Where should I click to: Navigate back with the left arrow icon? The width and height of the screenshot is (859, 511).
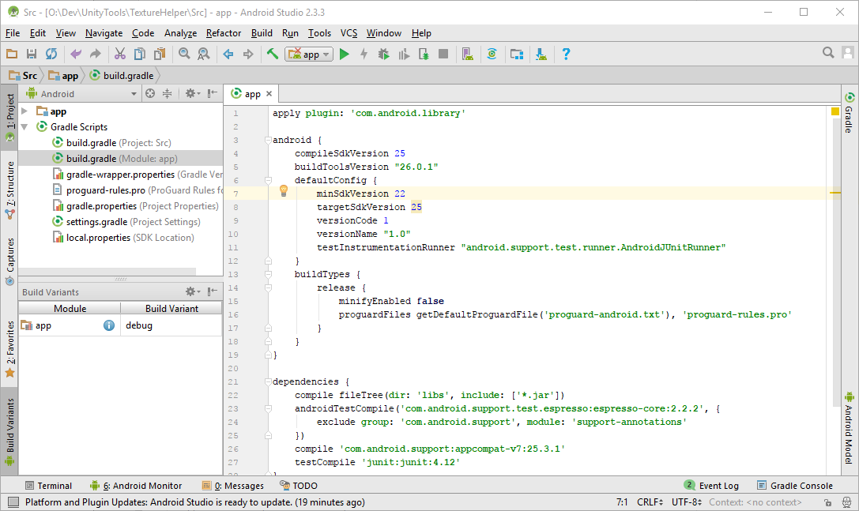pos(228,54)
